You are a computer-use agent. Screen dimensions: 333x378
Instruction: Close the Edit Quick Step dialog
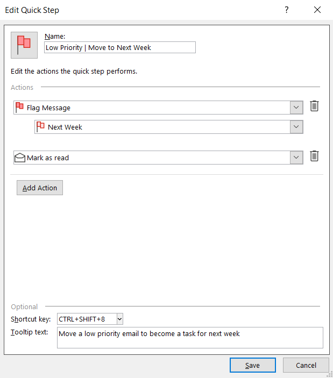pyautogui.click(x=317, y=10)
